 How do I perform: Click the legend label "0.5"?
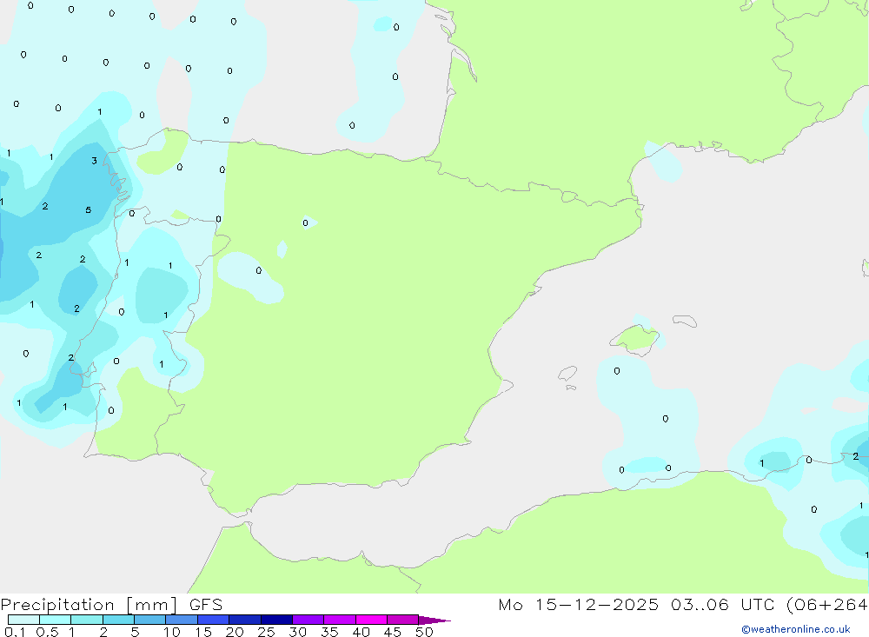click(x=47, y=632)
